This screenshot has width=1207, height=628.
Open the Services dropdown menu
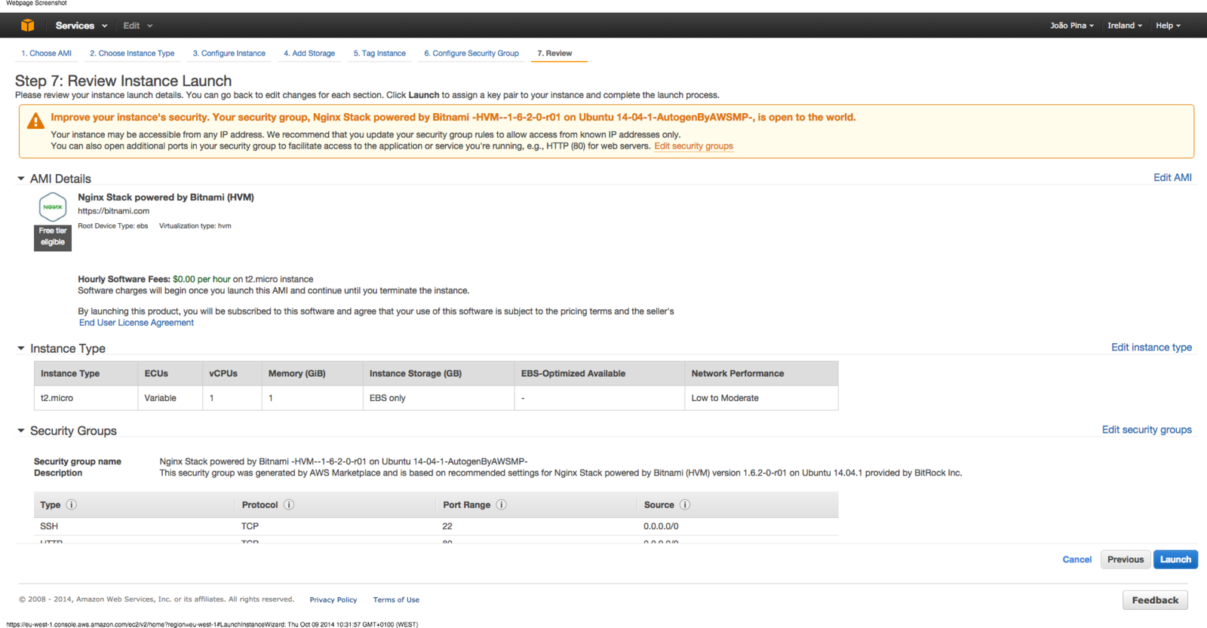tap(81, 26)
